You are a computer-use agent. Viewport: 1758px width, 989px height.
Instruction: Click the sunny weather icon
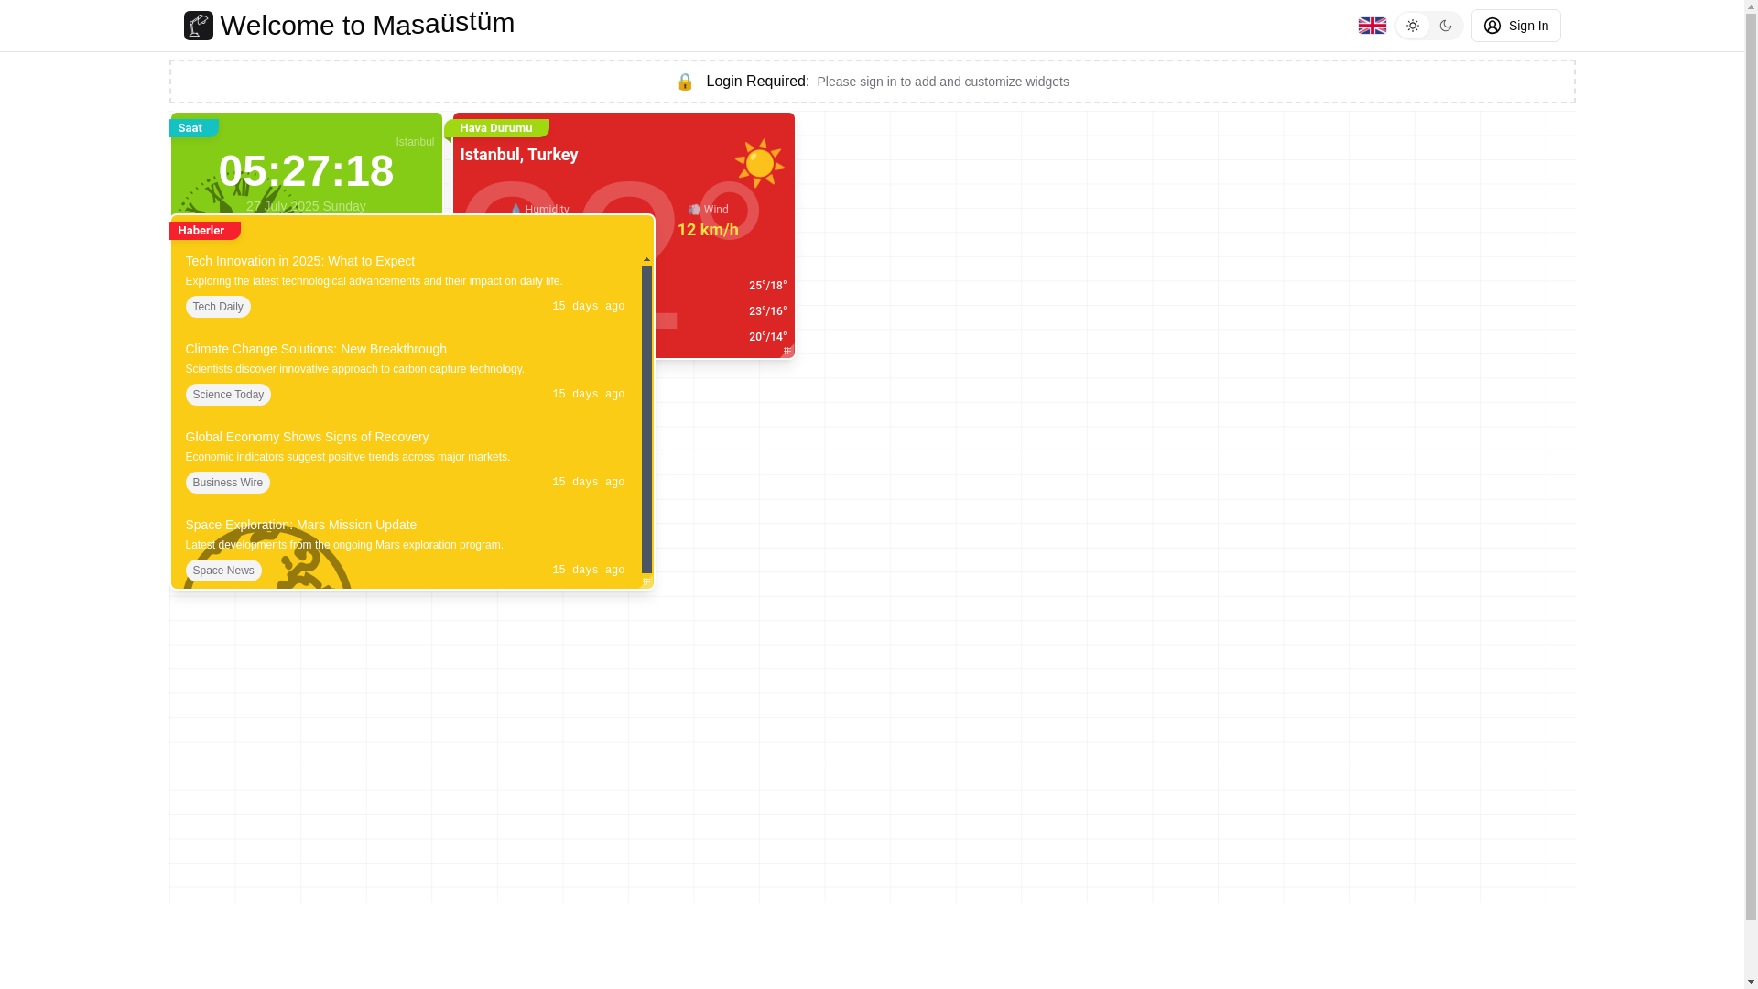click(x=759, y=164)
